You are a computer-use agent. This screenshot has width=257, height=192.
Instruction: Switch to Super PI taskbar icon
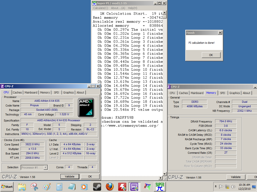[160, 186]
